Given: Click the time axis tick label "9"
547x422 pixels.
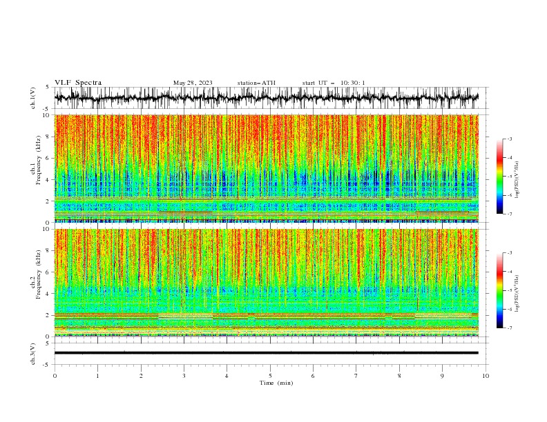Looking at the screenshot, I should coord(442,376).
